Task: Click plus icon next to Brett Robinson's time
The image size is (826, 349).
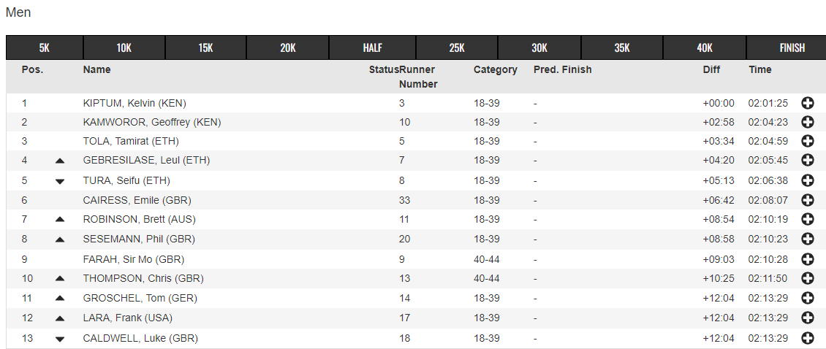Action: click(x=807, y=220)
